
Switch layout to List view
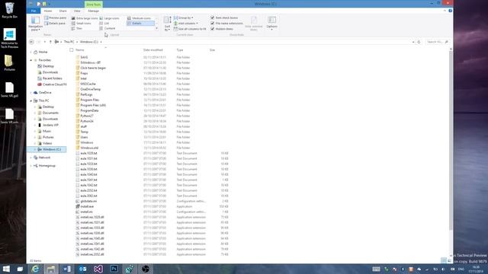pos(104,24)
